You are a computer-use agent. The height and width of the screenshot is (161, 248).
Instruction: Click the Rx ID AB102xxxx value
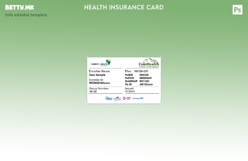(146, 85)
